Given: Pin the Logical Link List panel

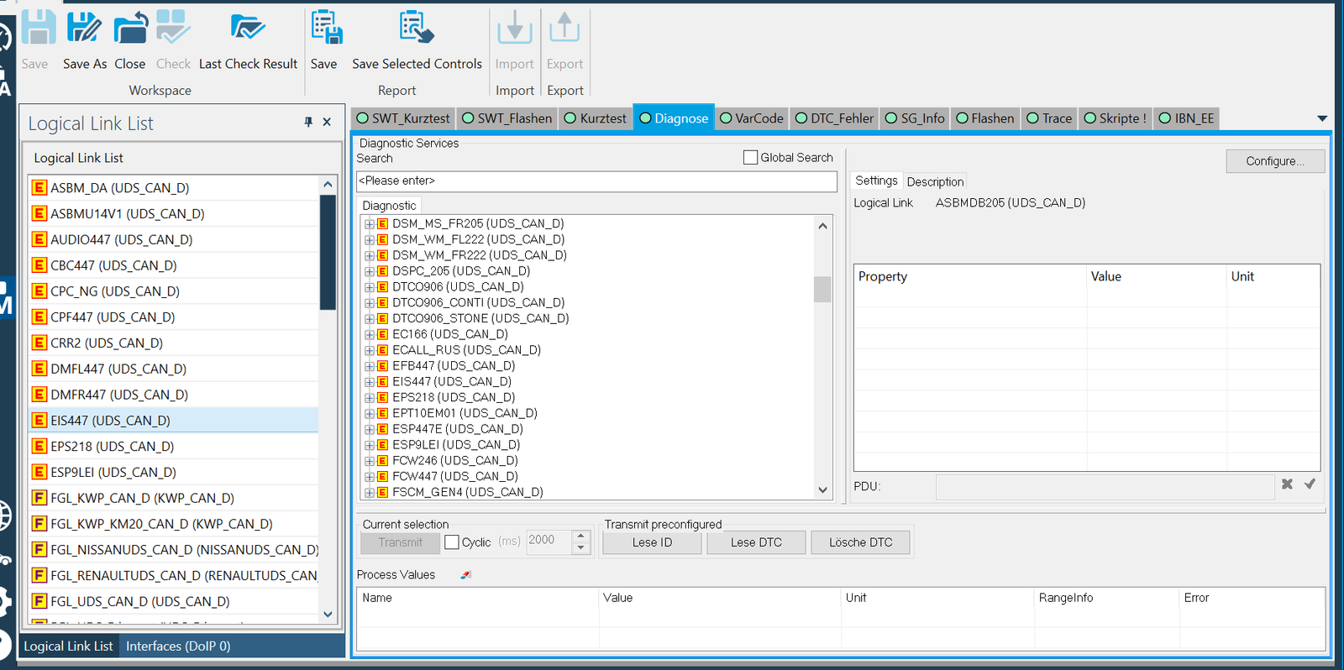Looking at the screenshot, I should (308, 123).
